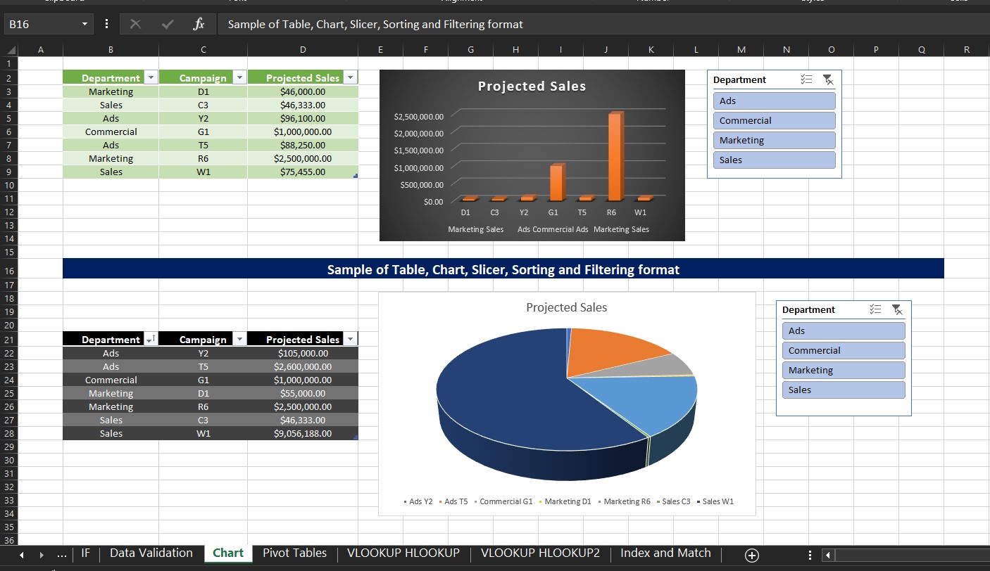Switch to Data Validation sheet tab
Screen dimensions: 990x571
(x=151, y=553)
